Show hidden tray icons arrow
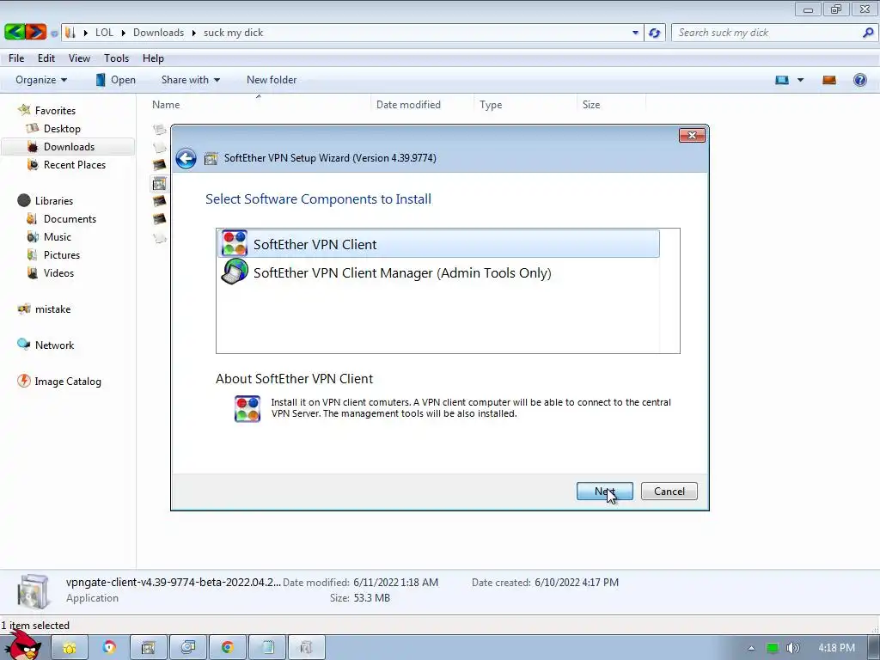The height and width of the screenshot is (660, 880). click(x=751, y=648)
